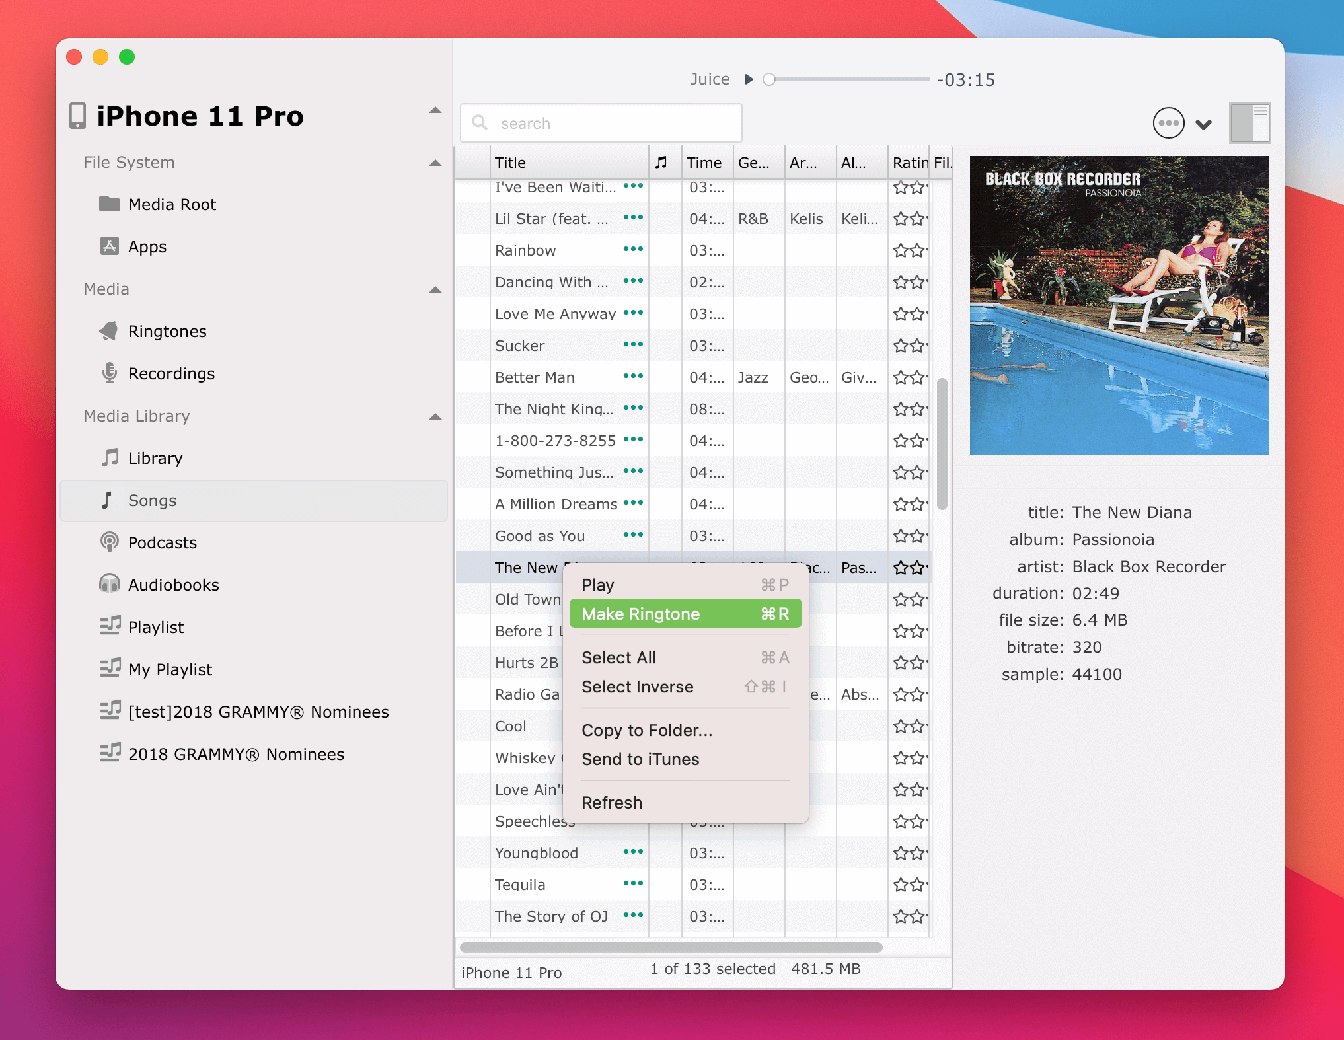Open Recordings in the sidebar
1344x1040 pixels.
click(x=157, y=373)
